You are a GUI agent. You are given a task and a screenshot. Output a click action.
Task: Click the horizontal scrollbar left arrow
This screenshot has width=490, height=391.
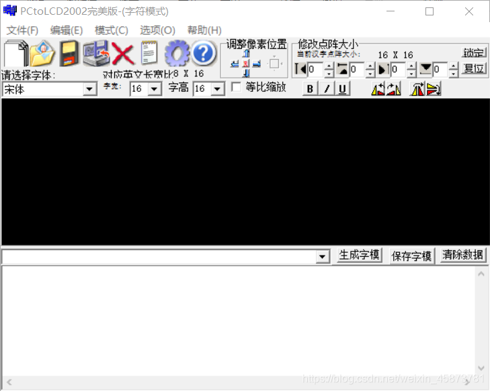pos(9,382)
